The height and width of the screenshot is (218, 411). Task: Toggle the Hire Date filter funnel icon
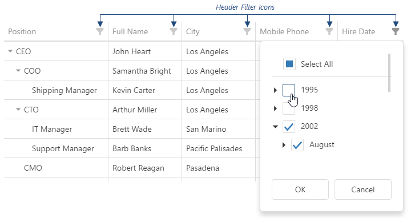point(396,31)
